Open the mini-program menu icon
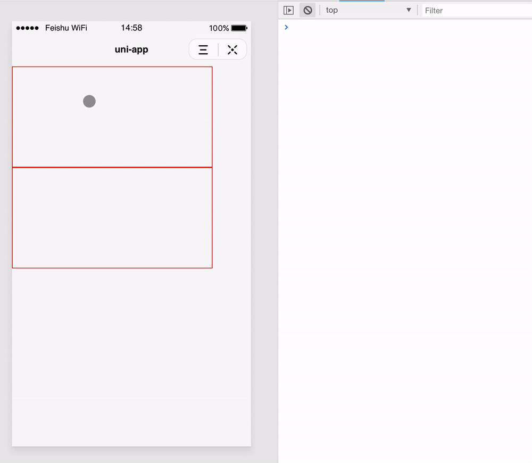The width and height of the screenshot is (532, 463). pos(203,50)
